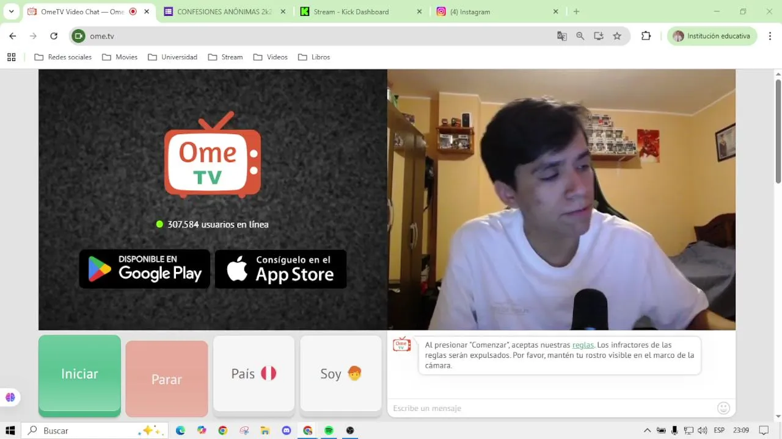Viewport: 782px width, 439px height.
Task: Show hidden system tray icons
Action: pyautogui.click(x=648, y=430)
